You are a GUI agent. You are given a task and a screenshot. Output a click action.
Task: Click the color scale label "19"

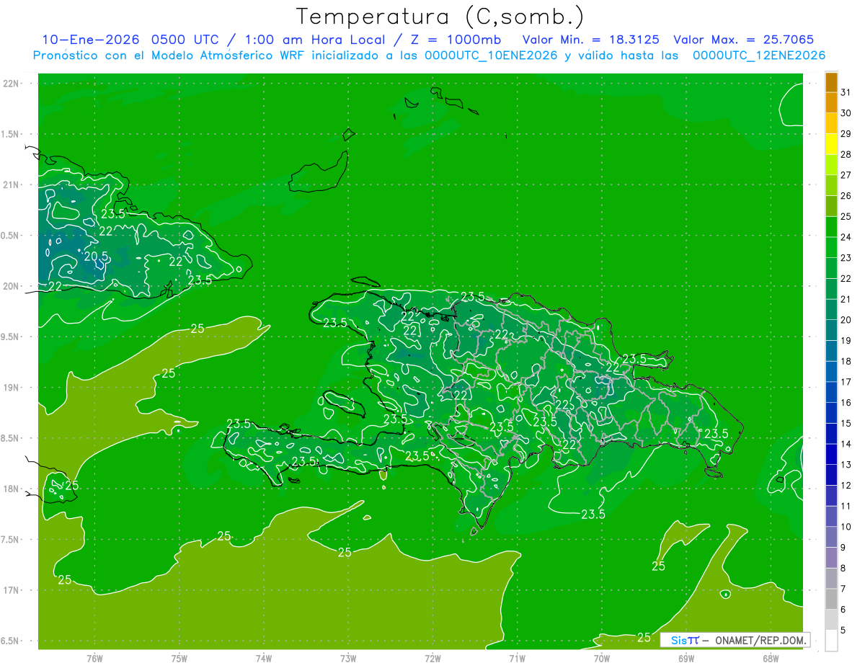pos(846,341)
